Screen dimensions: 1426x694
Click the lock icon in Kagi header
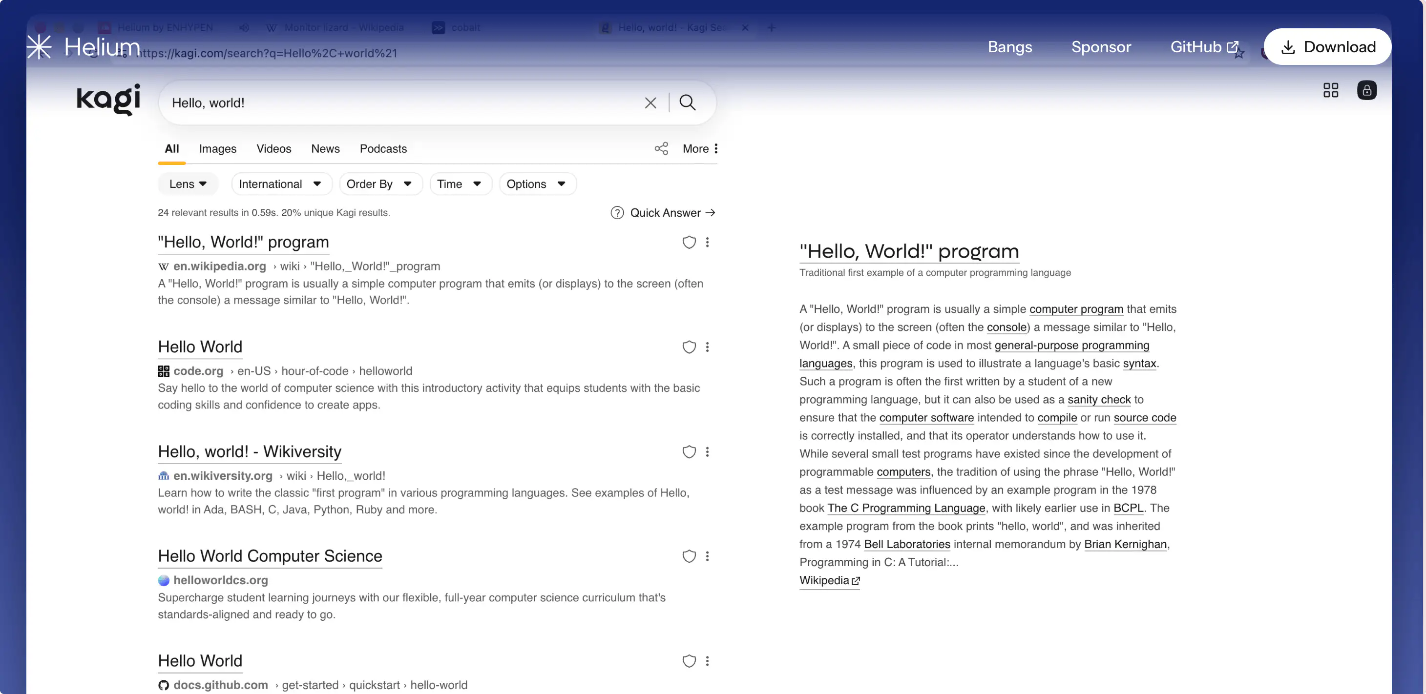[x=1366, y=90]
